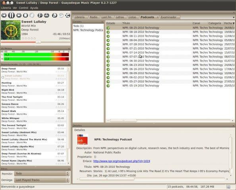Sort by the Canal column header
Screen dimensions: 236x190
tap(200, 23)
